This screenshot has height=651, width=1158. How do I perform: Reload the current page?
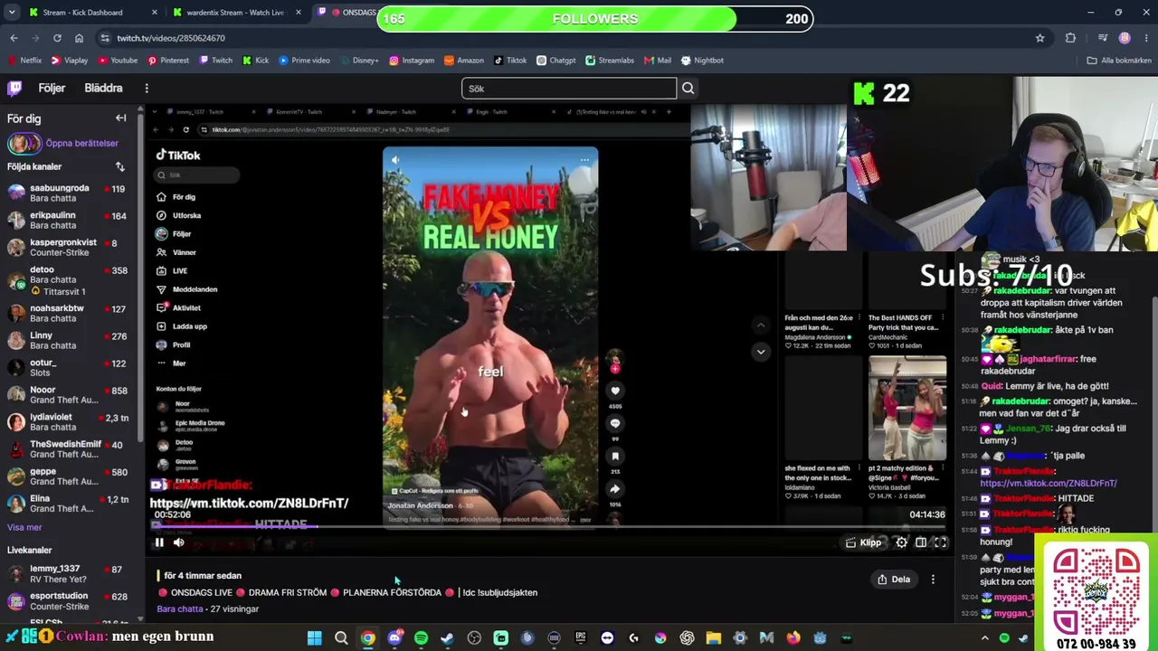pyautogui.click(x=57, y=38)
